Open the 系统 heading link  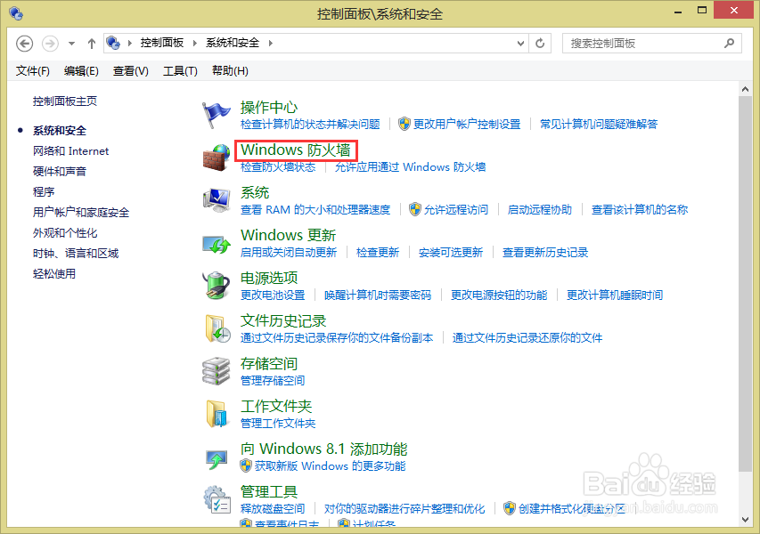[255, 193]
